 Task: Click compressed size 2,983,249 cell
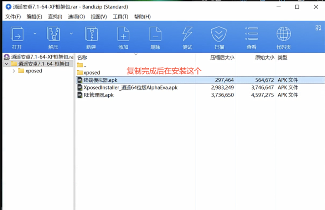[x=222, y=87]
